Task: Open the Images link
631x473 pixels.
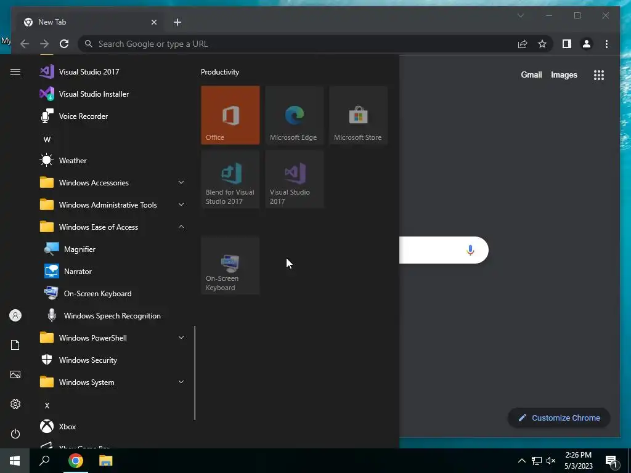Action: coord(564,75)
